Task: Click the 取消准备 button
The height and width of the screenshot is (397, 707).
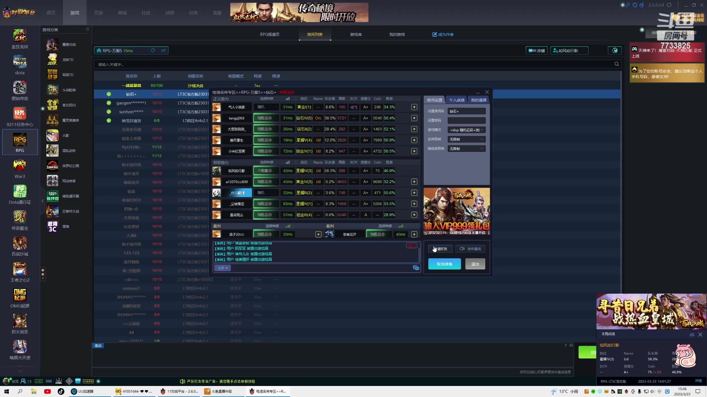Action: point(444,264)
